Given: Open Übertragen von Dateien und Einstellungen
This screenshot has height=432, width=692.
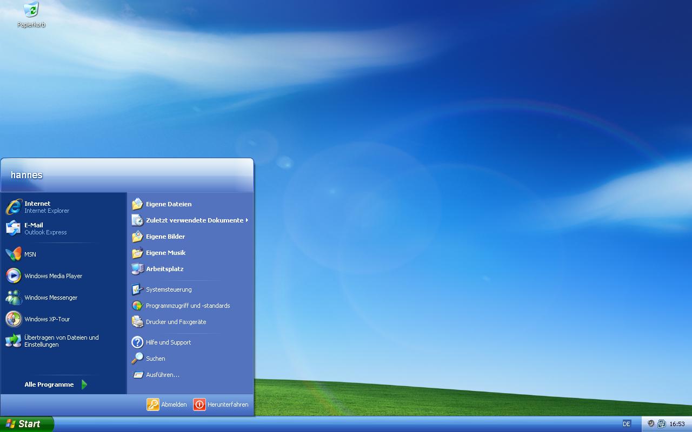Looking at the screenshot, I should coord(61,341).
